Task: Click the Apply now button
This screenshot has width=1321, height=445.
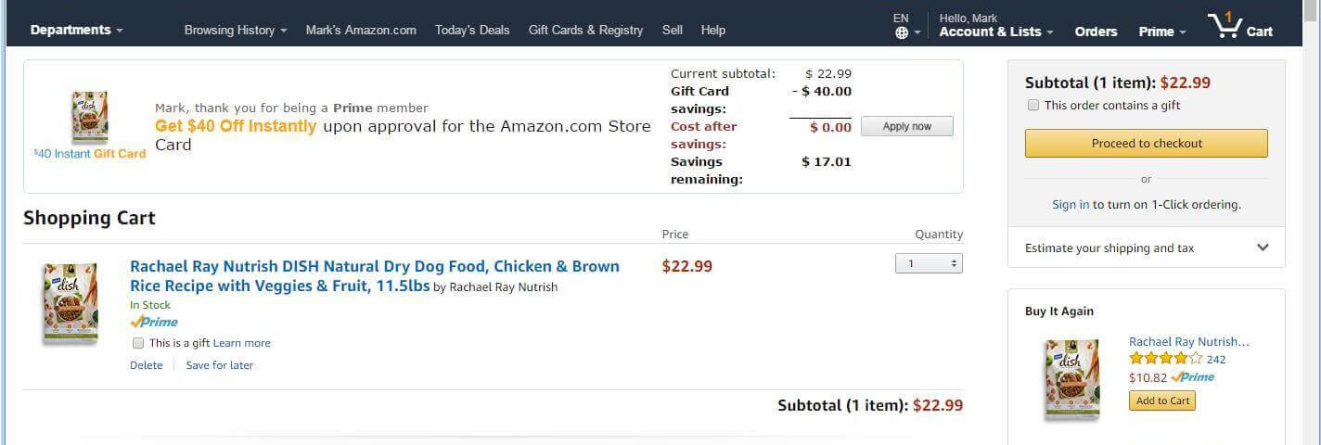Action: coord(906,126)
